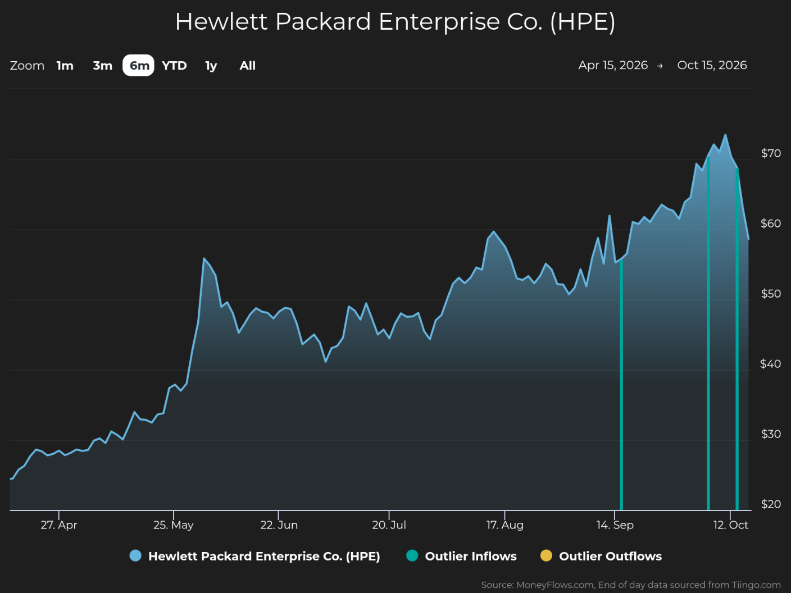This screenshot has width=791, height=593.
Task: Choose the 6m zoom range button
Action: tap(139, 66)
